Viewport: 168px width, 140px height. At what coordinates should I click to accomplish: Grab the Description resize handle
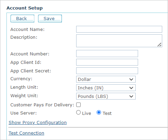click(x=159, y=45)
